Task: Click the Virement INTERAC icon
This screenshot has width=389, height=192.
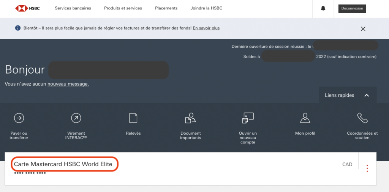Action: click(76, 118)
